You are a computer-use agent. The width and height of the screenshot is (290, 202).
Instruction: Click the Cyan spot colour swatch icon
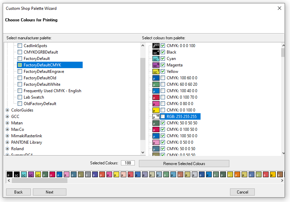[x=156, y=59]
